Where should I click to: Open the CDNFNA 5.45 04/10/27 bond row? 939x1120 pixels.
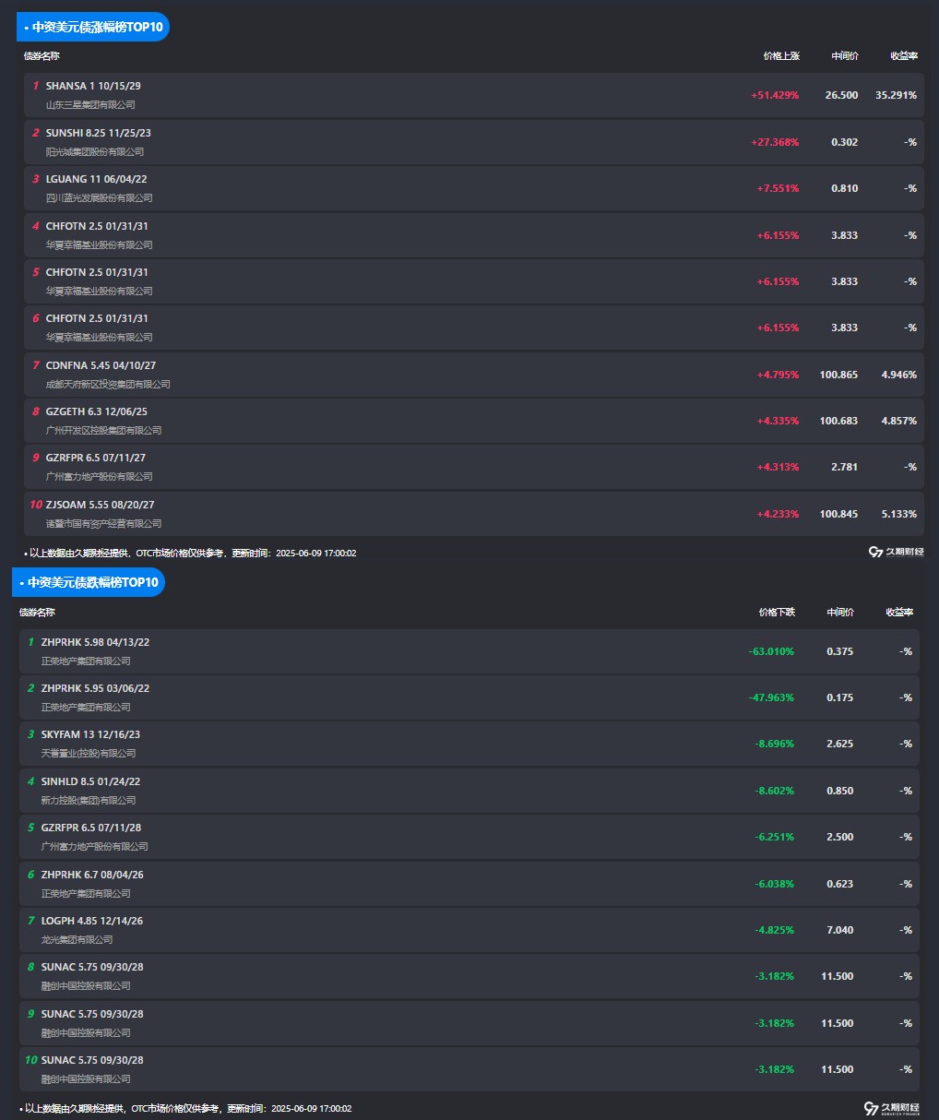tap(474, 375)
